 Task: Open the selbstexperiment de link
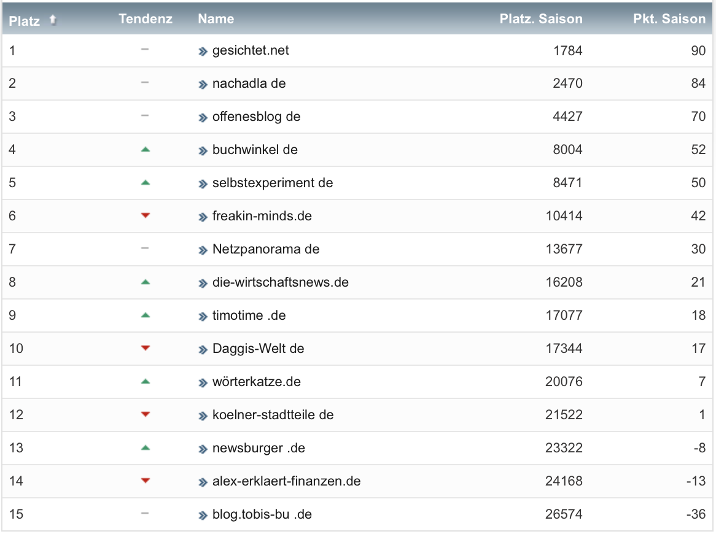pos(273,183)
